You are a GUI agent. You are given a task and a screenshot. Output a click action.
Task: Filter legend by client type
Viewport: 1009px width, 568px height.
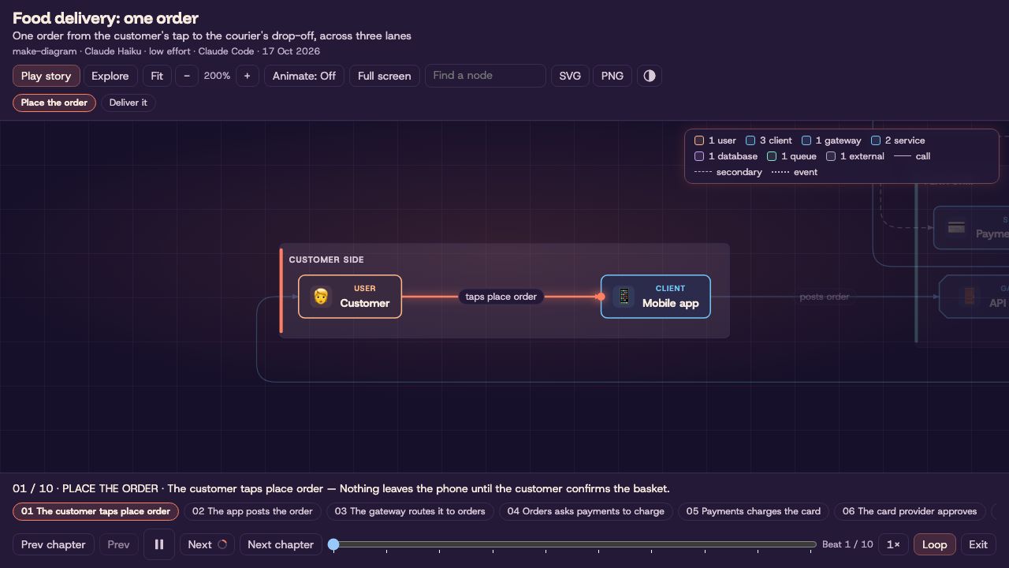click(x=769, y=140)
